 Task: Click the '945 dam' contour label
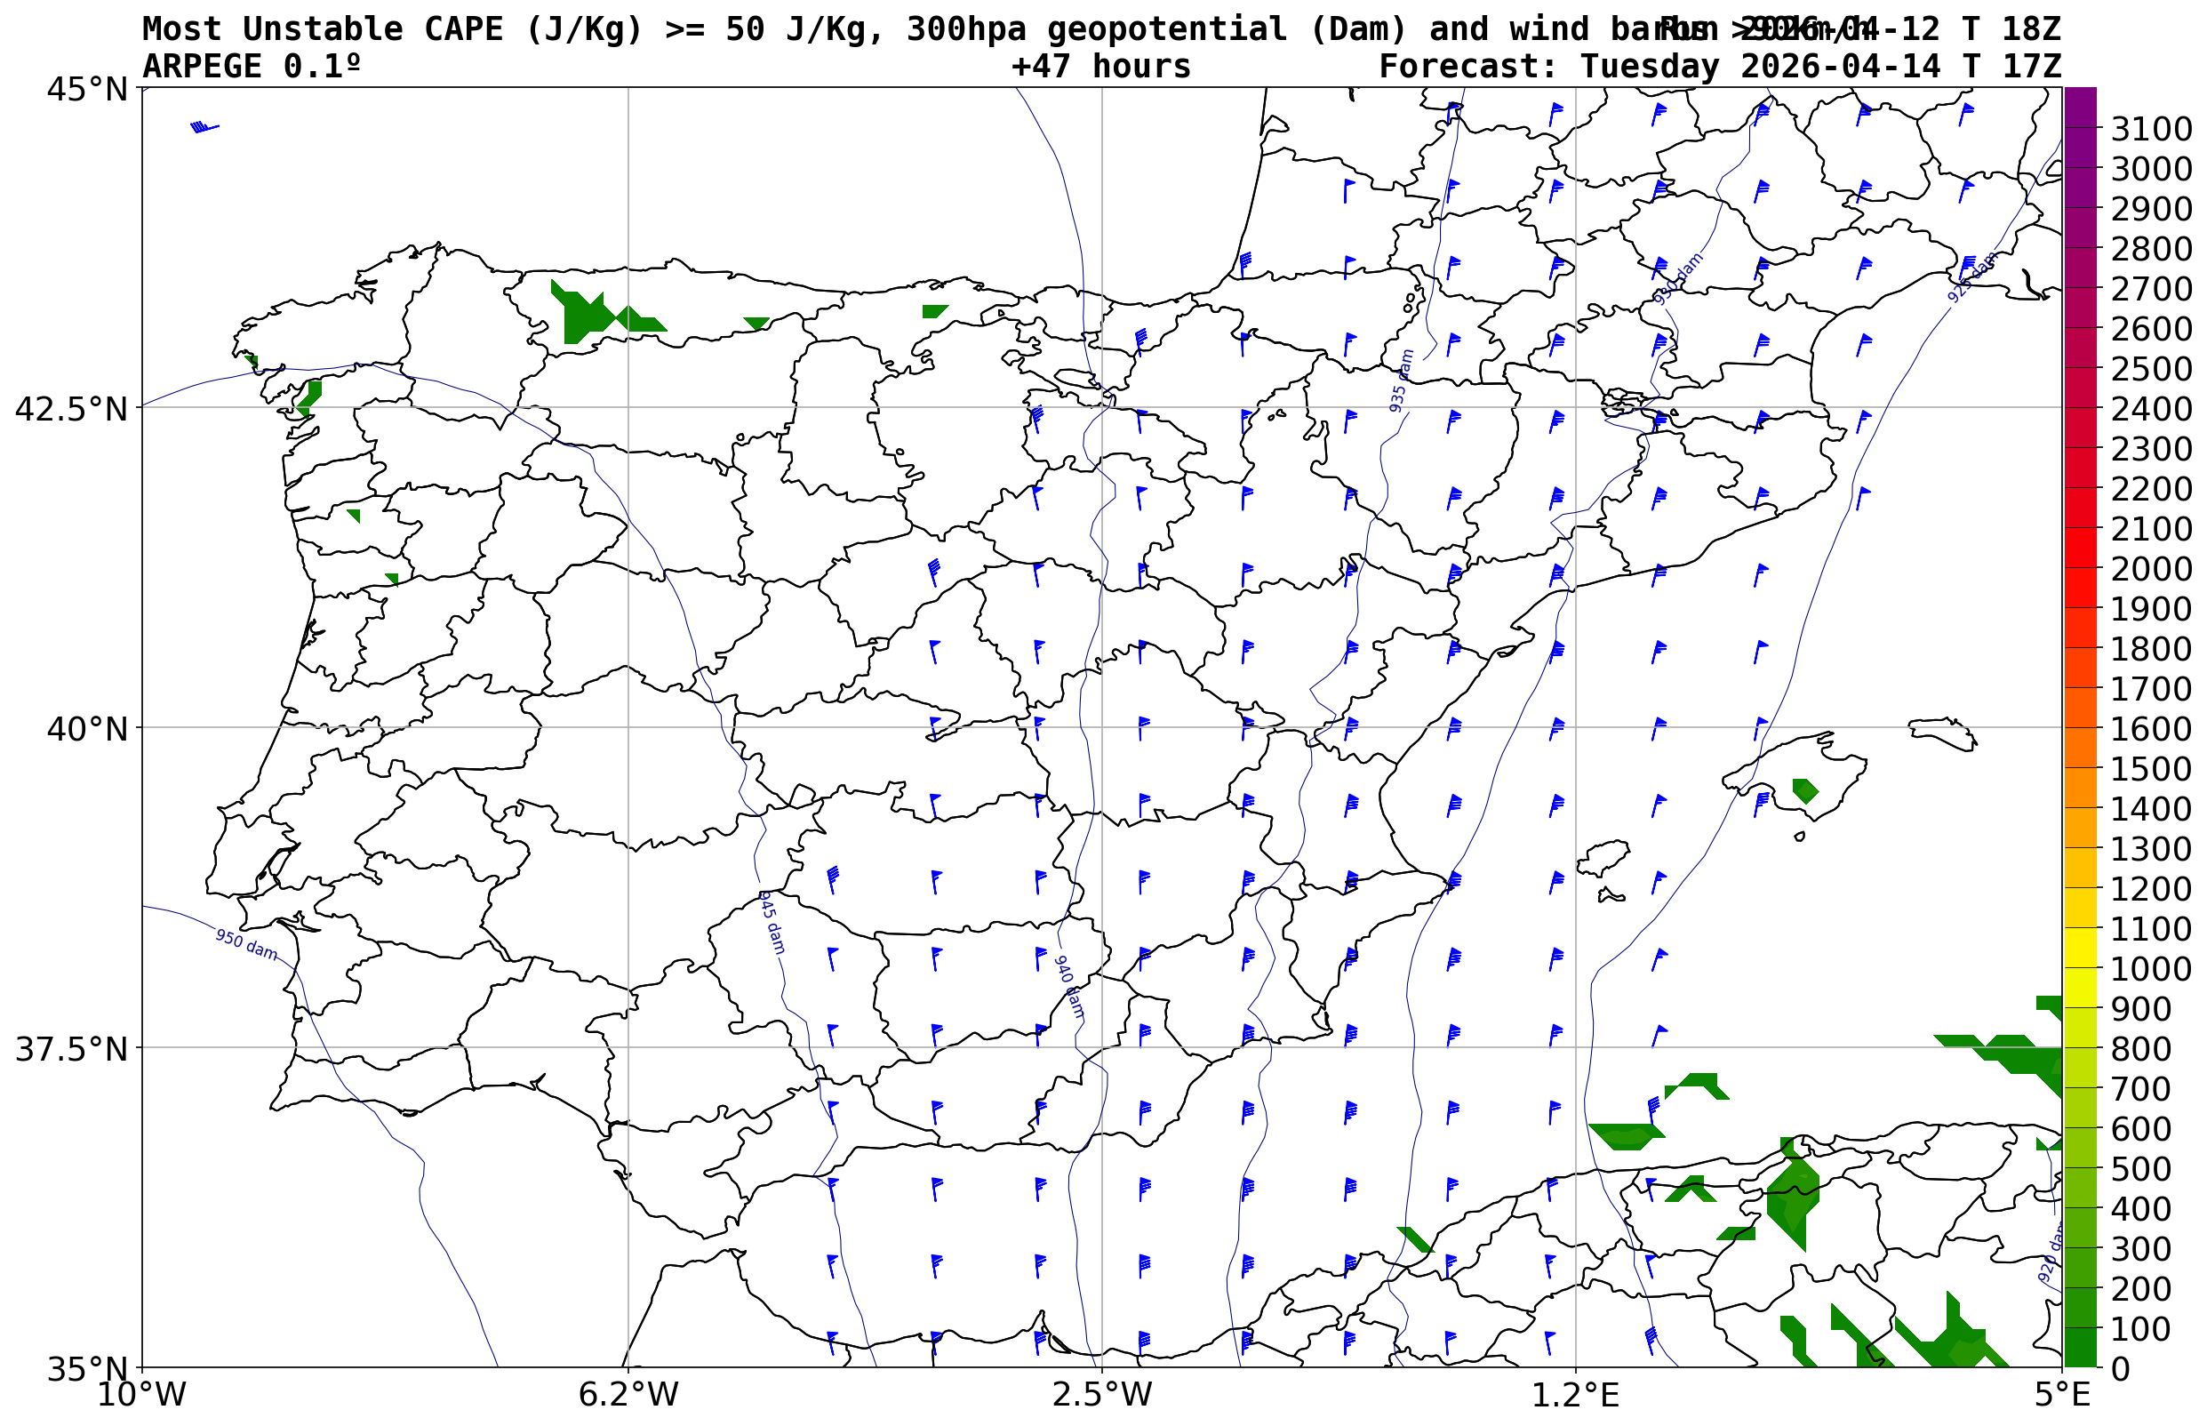coord(772,922)
